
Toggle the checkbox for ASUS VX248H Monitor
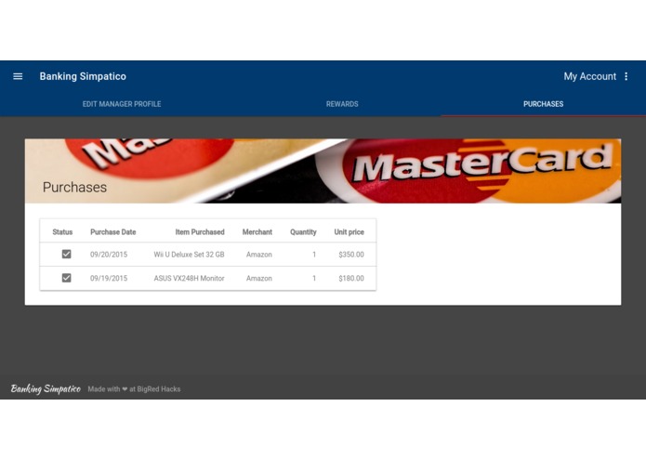click(x=66, y=278)
